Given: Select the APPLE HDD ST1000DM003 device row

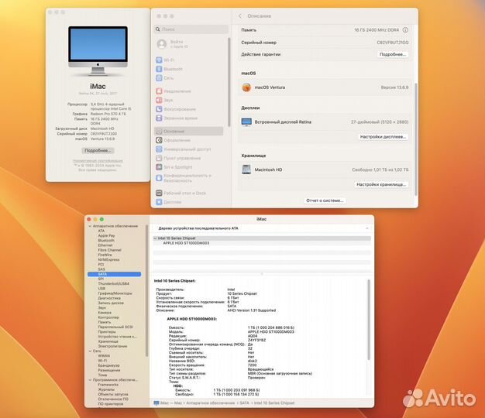Looking at the screenshot, I should click(262, 243).
